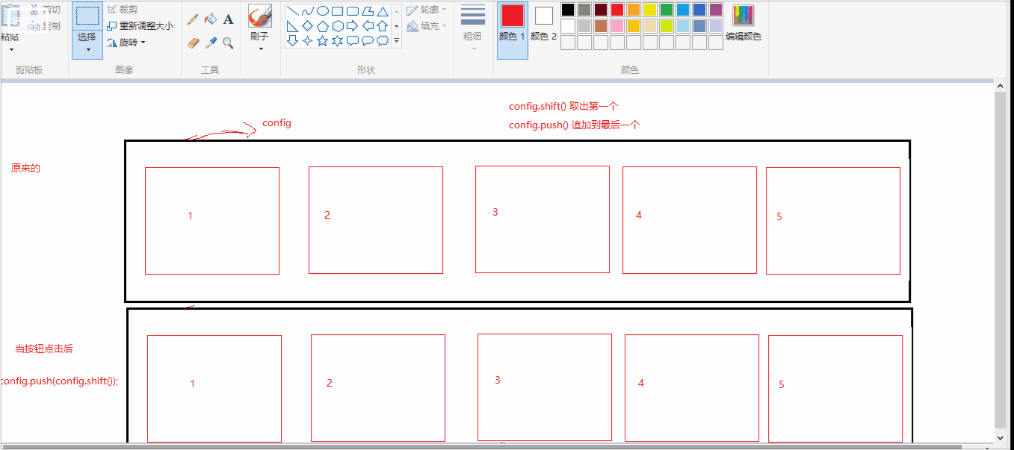Pick the dark red color swatch

(x=601, y=10)
